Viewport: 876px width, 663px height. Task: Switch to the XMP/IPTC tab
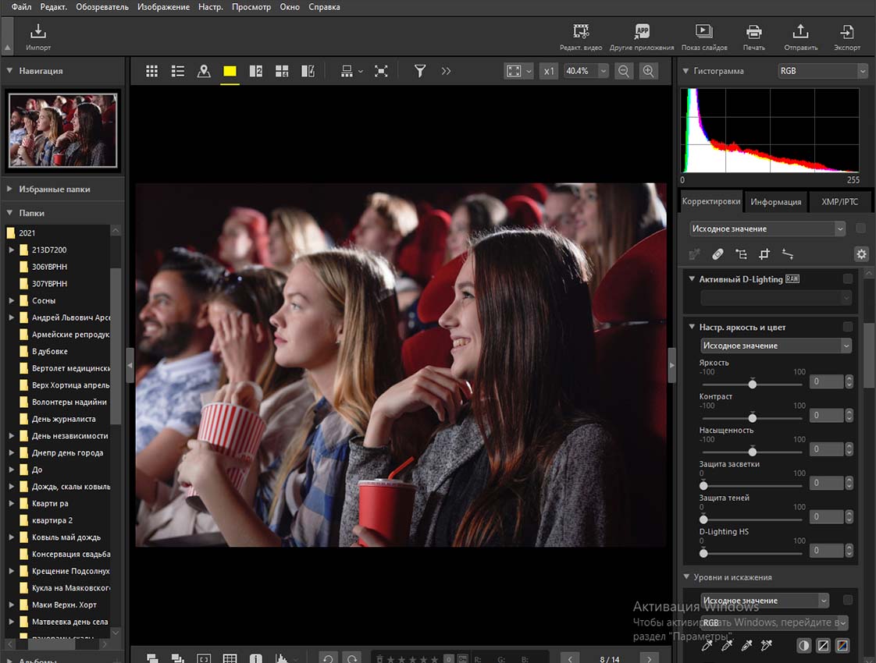839,201
